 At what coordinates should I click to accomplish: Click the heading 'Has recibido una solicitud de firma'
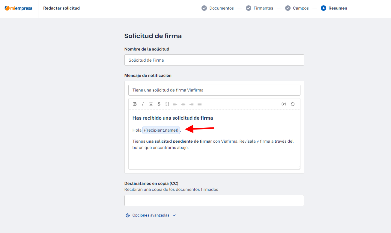click(173, 118)
